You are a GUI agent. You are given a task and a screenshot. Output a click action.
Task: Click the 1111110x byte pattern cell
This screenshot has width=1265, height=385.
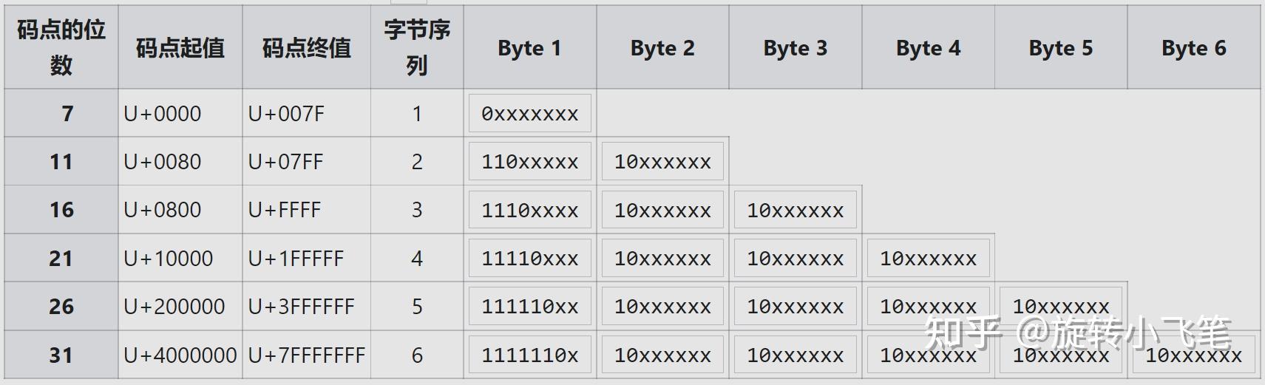click(x=529, y=355)
